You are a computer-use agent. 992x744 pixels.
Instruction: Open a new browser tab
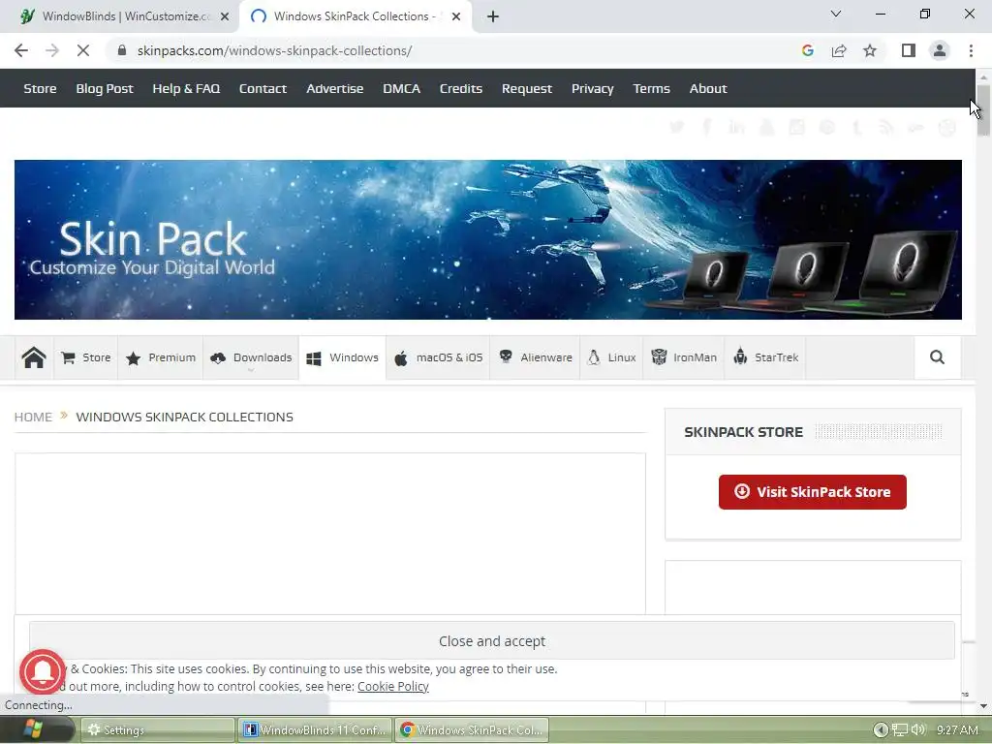[493, 16]
